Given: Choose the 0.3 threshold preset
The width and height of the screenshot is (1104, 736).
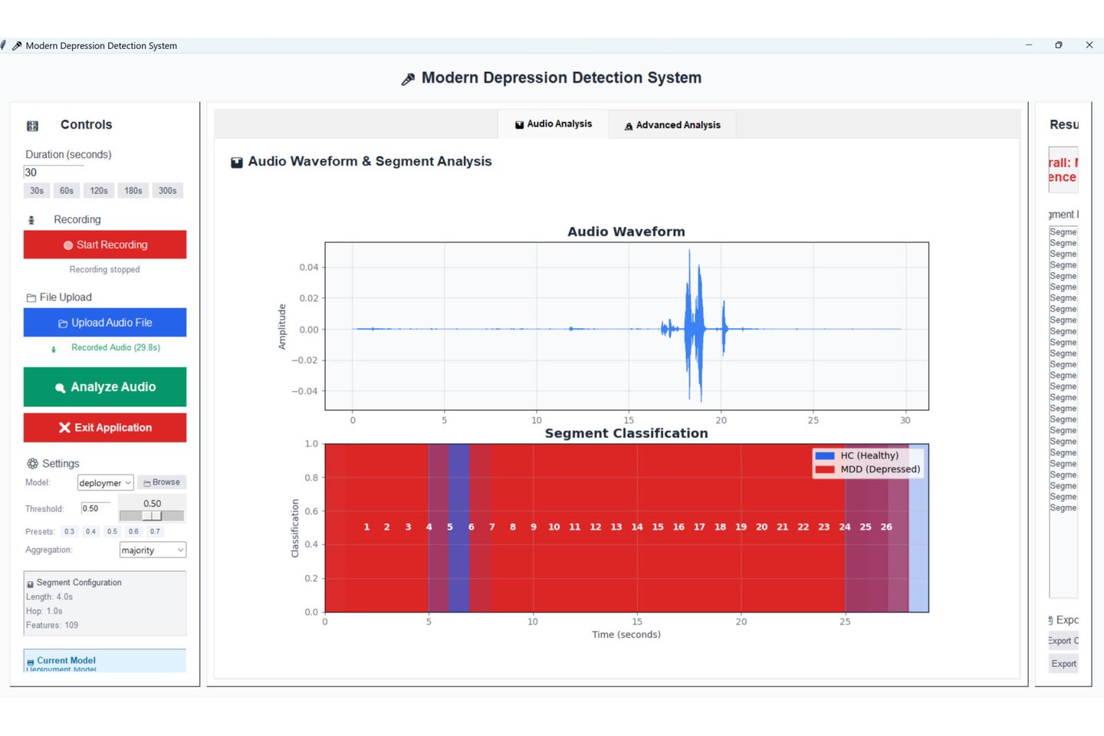Looking at the screenshot, I should coord(70,531).
